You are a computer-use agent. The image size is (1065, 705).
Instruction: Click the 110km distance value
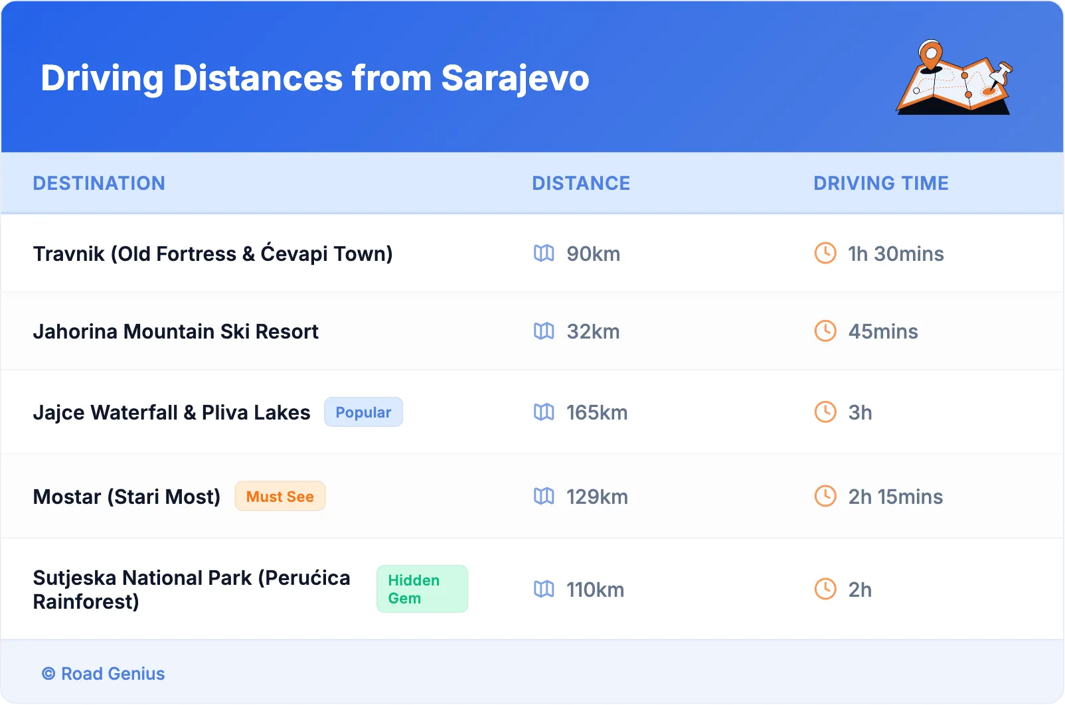point(595,589)
